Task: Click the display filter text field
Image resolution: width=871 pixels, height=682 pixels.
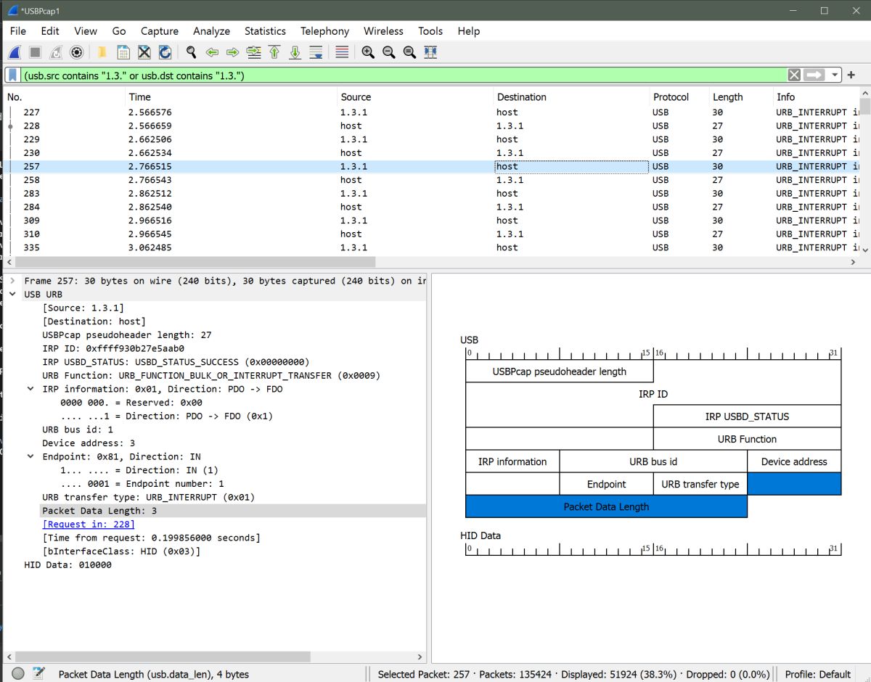Action: pyautogui.click(x=399, y=75)
